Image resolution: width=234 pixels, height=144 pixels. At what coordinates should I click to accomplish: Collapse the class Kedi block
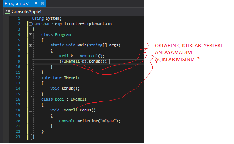tap(31, 99)
